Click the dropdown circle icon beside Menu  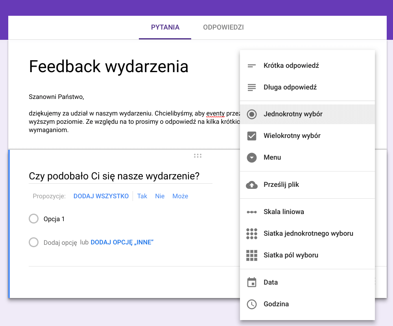tap(252, 158)
